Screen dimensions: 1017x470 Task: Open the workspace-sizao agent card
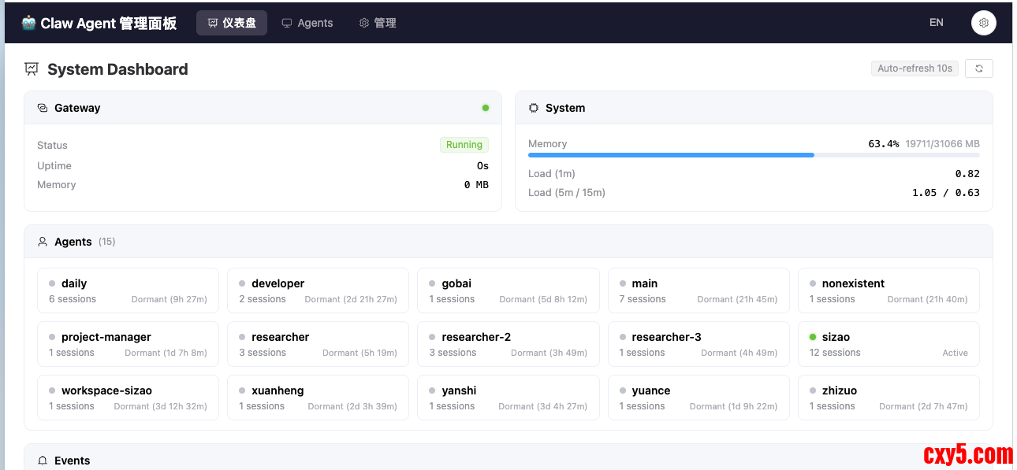[128, 398]
